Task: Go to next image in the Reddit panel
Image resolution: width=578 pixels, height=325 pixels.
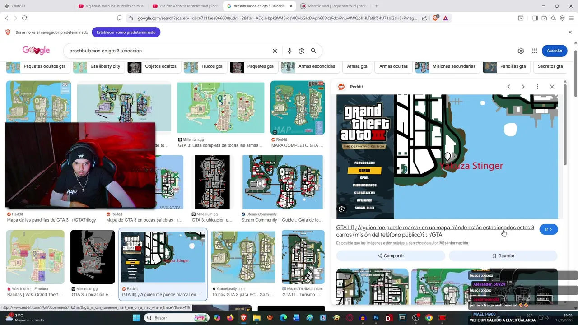Action: coord(523,87)
